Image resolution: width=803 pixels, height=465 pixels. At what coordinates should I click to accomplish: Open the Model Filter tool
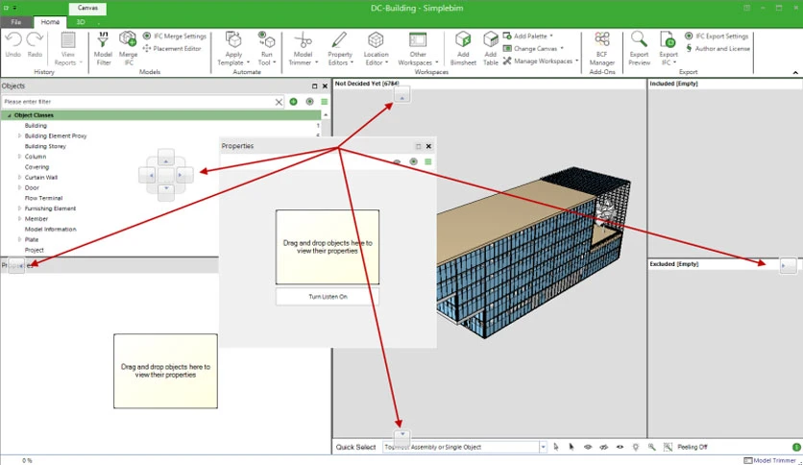tap(103, 49)
